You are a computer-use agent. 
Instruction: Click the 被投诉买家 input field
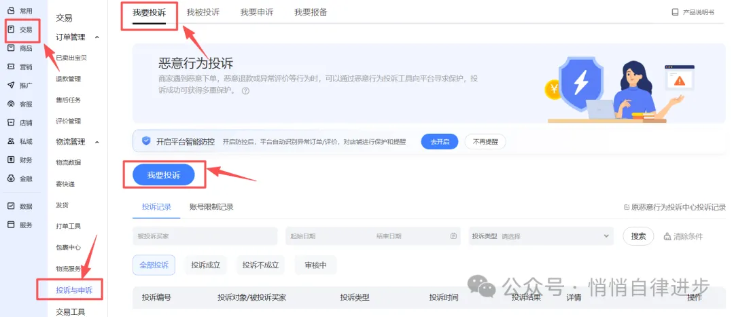(205, 236)
